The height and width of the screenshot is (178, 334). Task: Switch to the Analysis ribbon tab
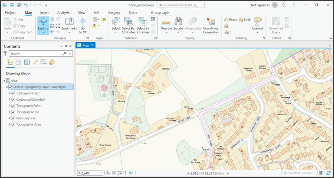63,12
